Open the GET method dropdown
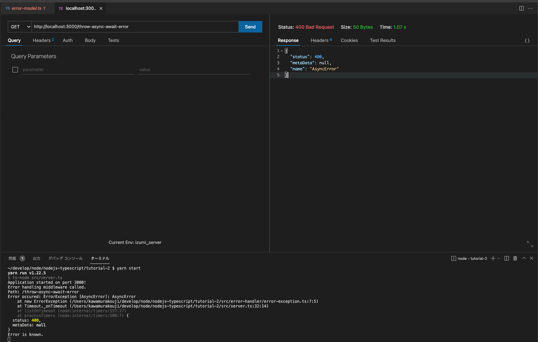The height and width of the screenshot is (342, 538). [x=20, y=27]
